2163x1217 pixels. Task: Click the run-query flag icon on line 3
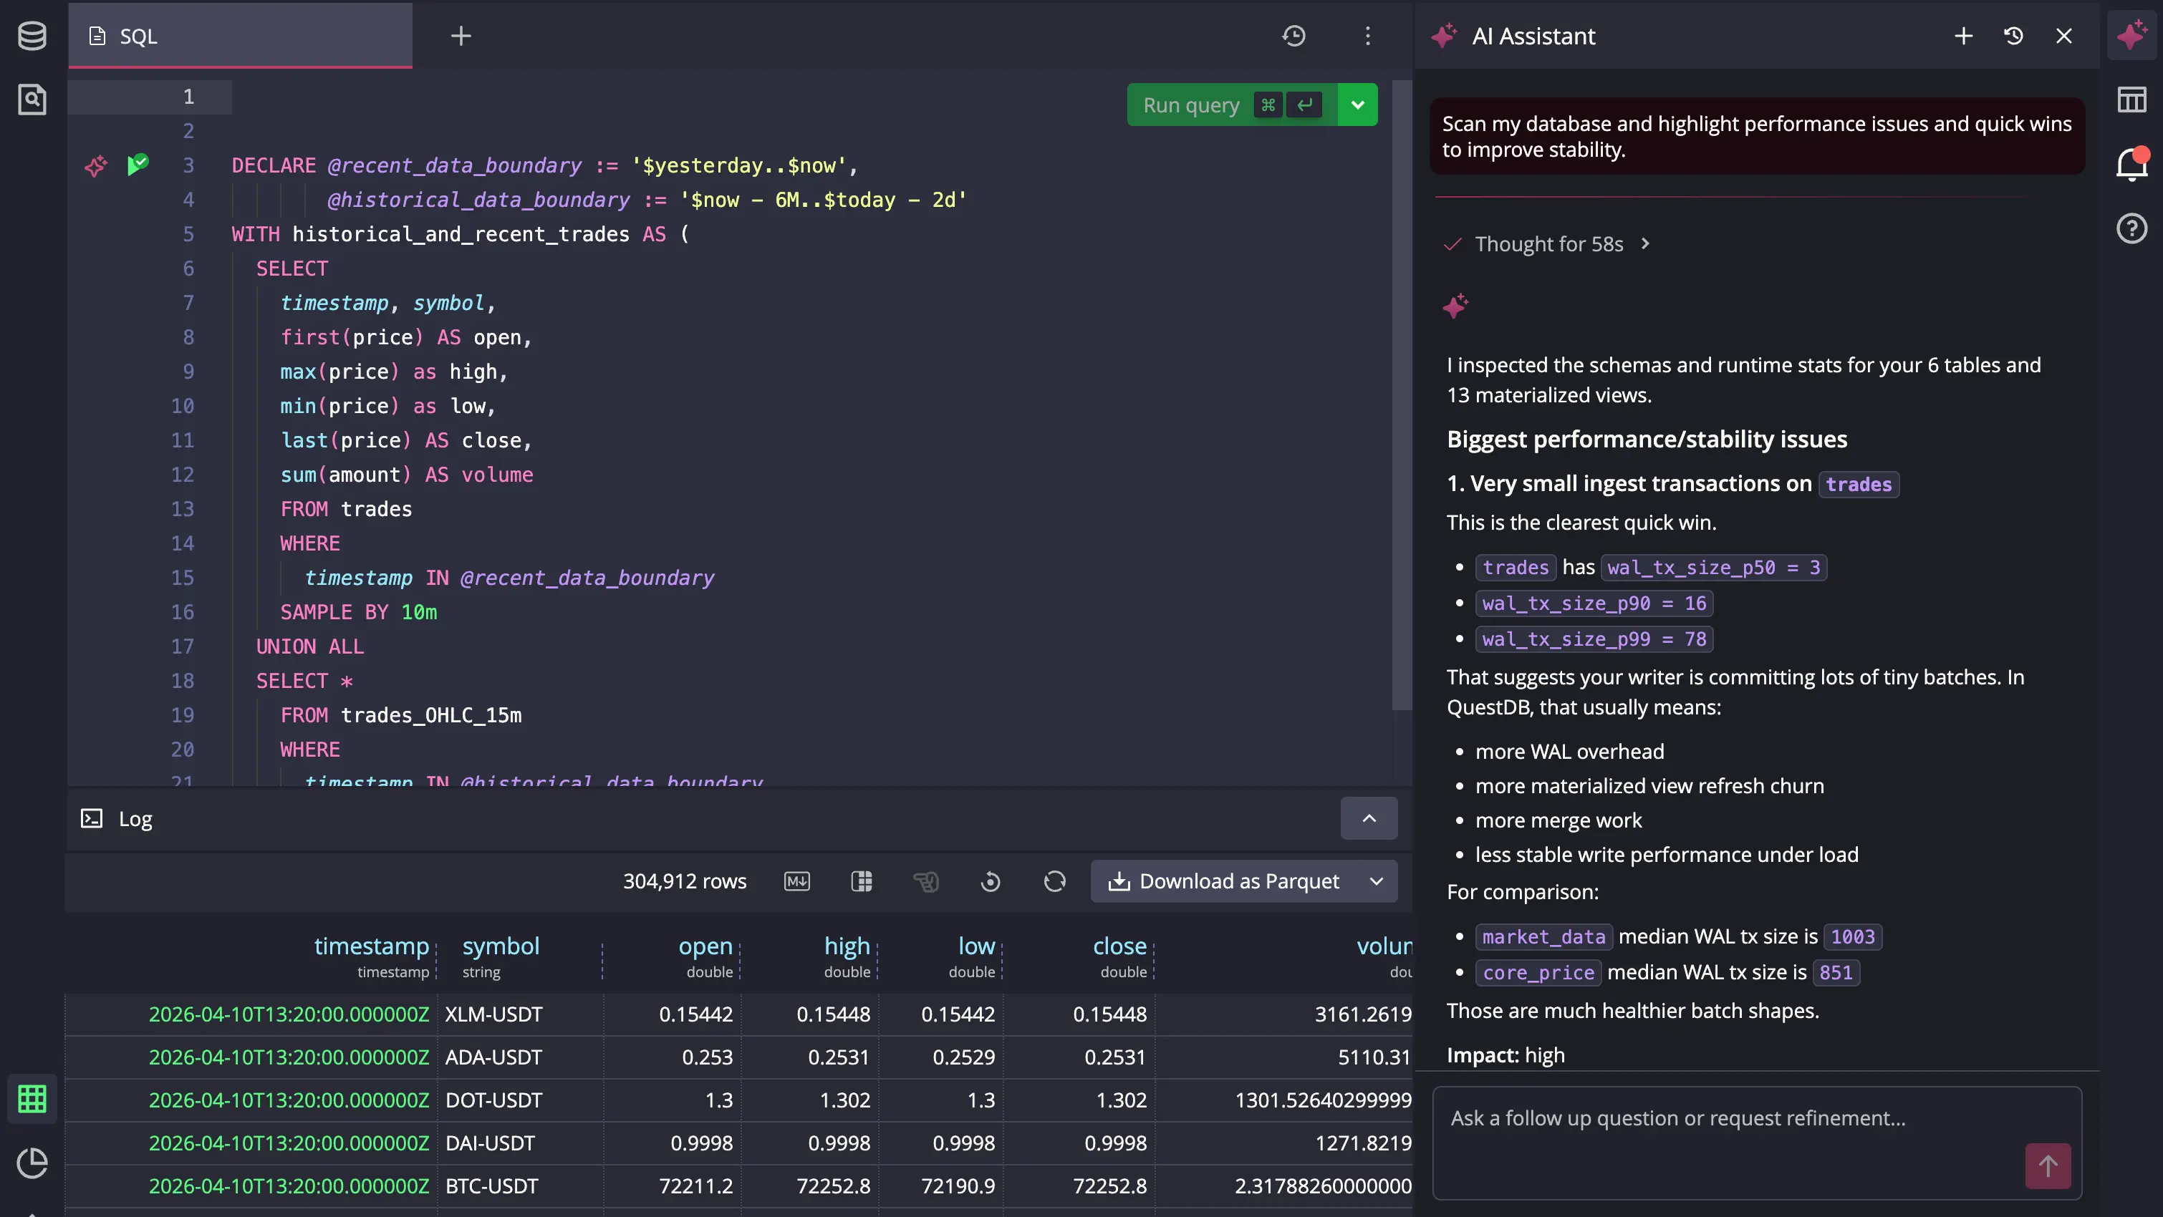(x=138, y=165)
